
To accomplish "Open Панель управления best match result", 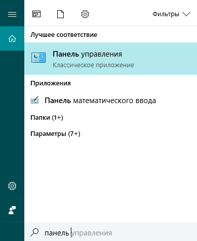I will (x=111, y=59).
